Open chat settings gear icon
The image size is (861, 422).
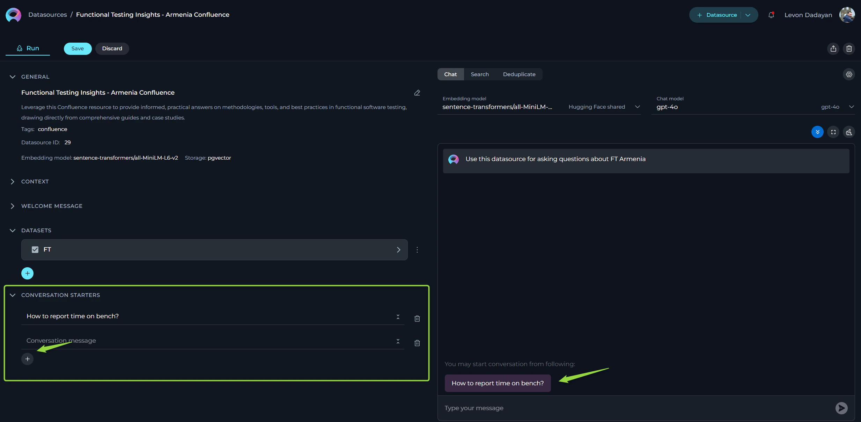pos(849,74)
